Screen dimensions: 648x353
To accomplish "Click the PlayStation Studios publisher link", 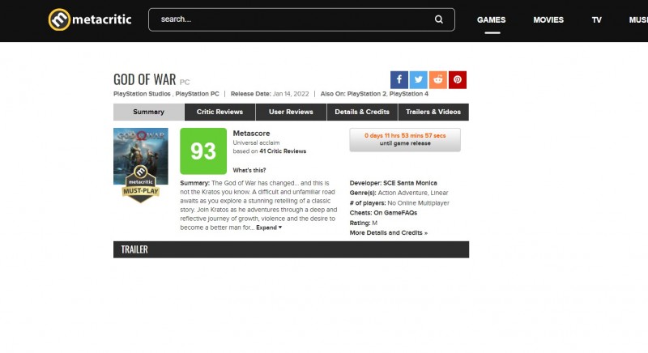I will tap(143, 94).
